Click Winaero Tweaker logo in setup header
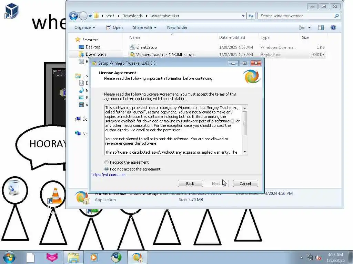Image resolution: width=353 pixels, height=264 pixels. pyautogui.click(x=252, y=76)
